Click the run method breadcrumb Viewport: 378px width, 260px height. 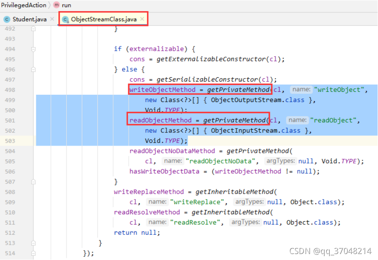66,5
